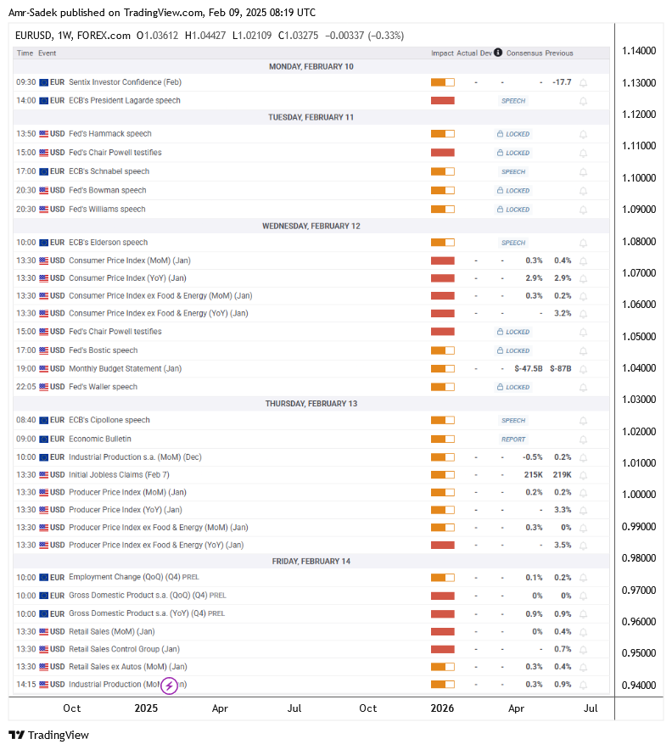The height and width of the screenshot is (750, 672).
Task: Click the first Jul label on time axis
Action: click(294, 708)
